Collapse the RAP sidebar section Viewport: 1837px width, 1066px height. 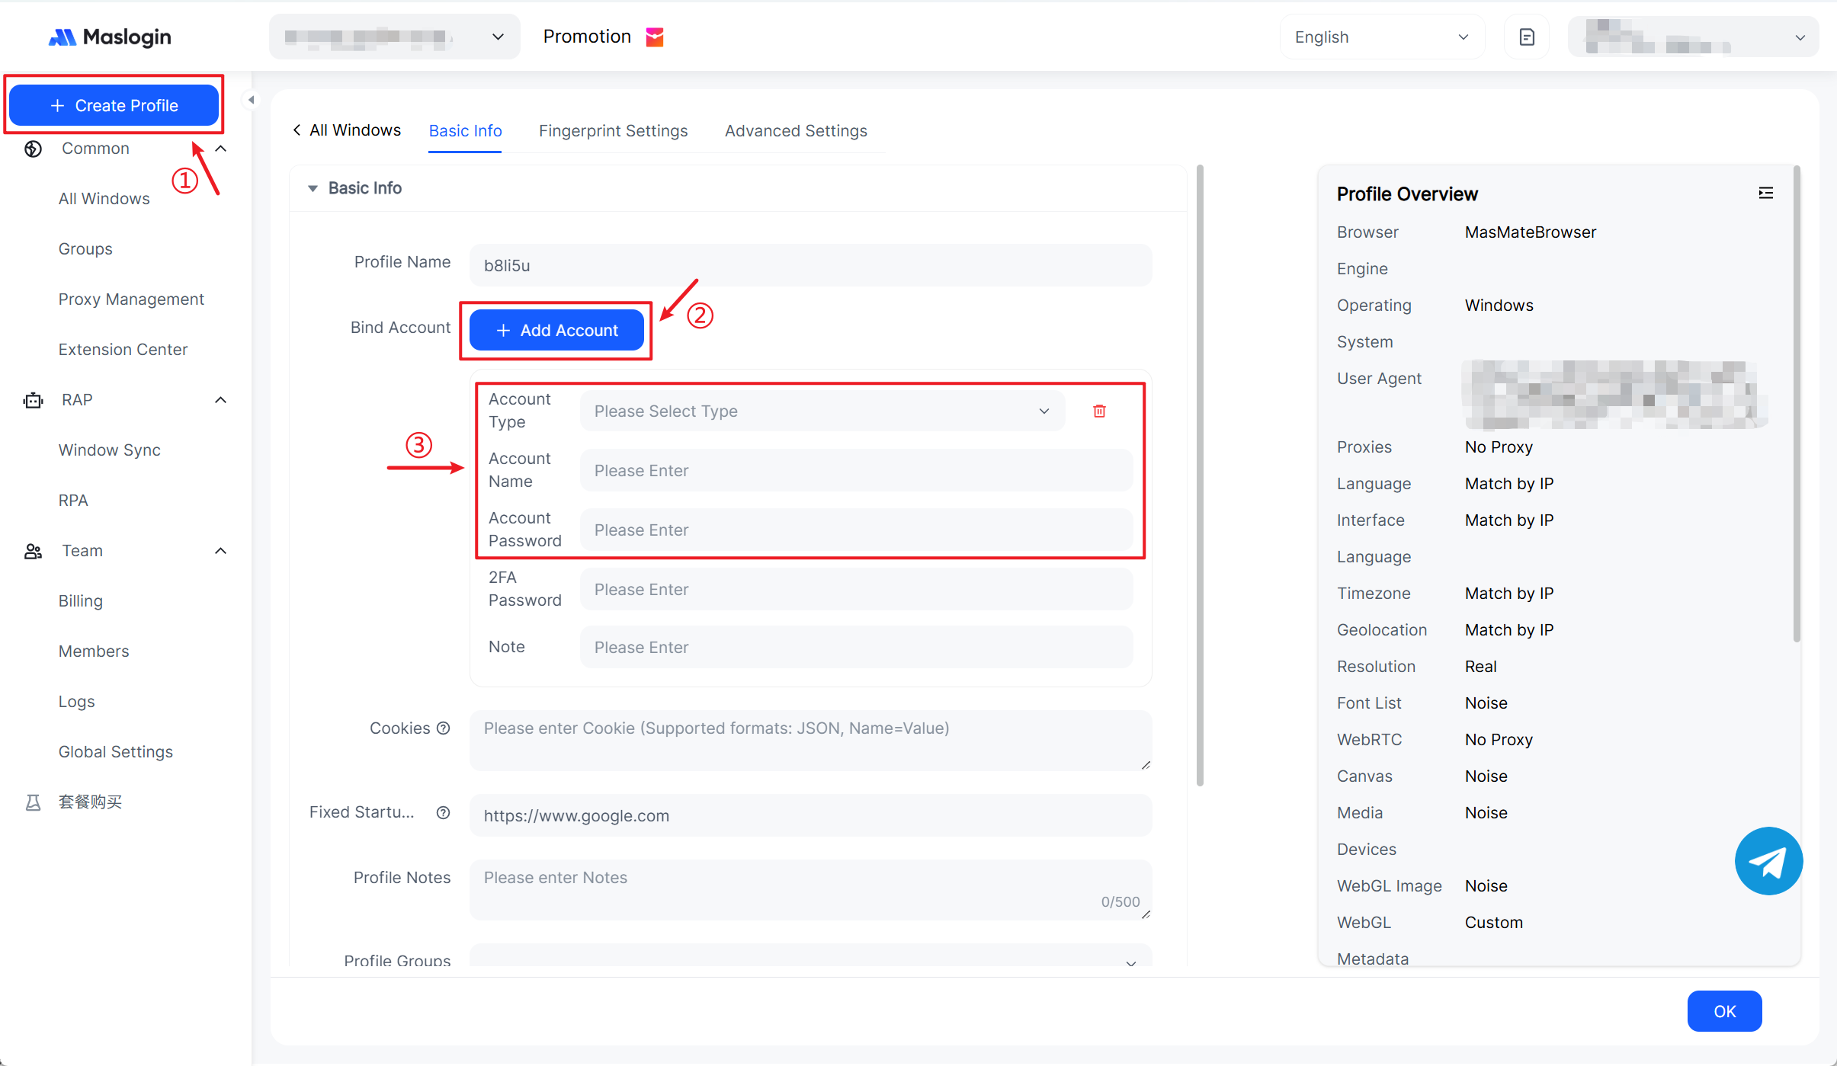point(221,400)
